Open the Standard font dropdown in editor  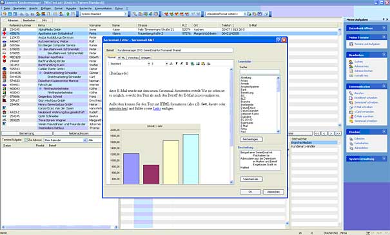point(149,64)
